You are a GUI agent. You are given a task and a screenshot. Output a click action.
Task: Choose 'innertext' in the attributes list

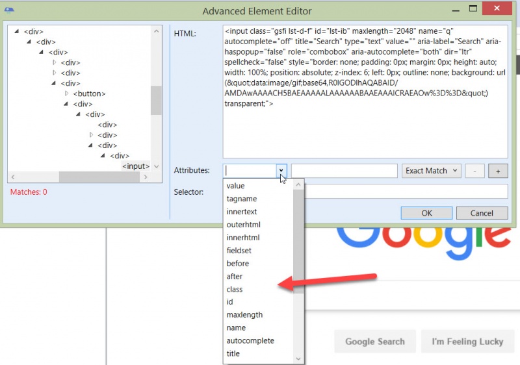tap(241, 212)
